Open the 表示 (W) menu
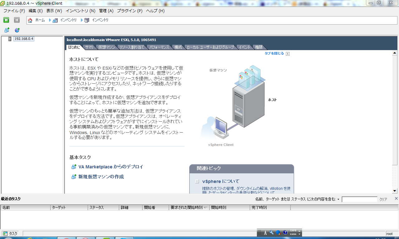 [54, 11]
